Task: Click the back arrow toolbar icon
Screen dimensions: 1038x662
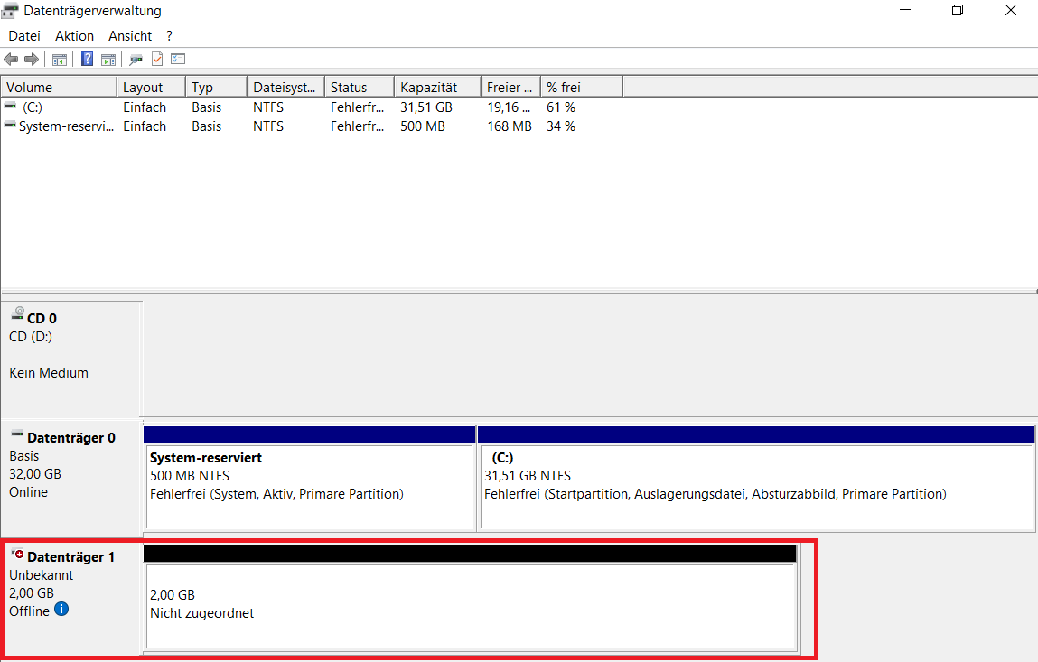Action: click(11, 60)
